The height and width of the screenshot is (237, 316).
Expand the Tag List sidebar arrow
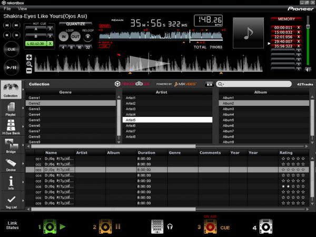click(x=23, y=201)
